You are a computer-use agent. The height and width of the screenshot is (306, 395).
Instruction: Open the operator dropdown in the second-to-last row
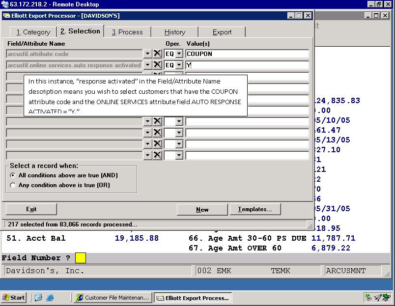tap(179, 144)
